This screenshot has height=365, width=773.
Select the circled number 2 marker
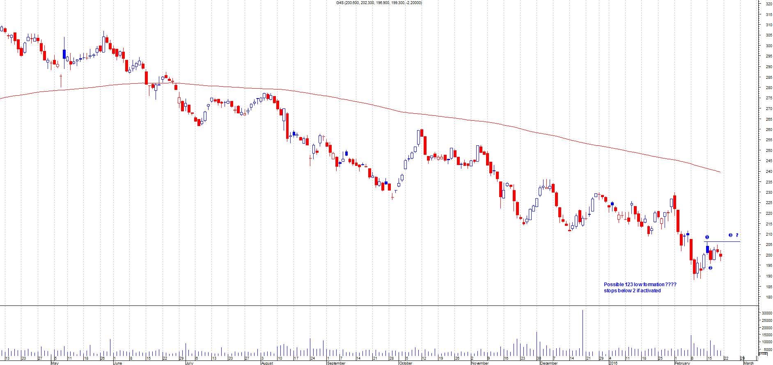[710, 268]
